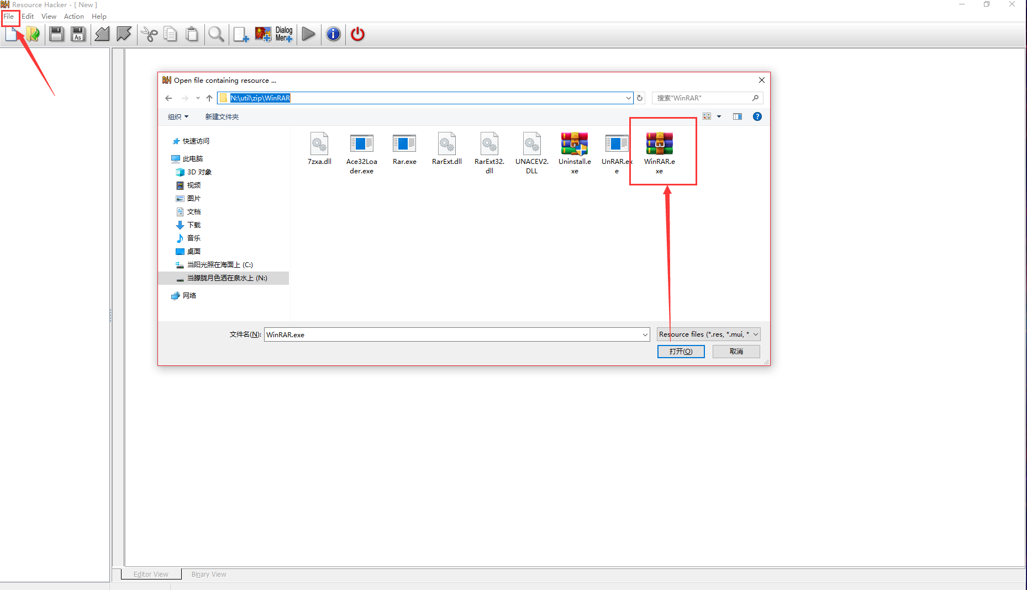Open the File menu
The image size is (1027, 590).
tap(9, 17)
